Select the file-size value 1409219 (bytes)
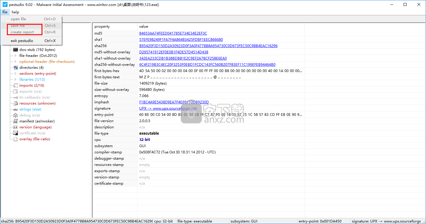This screenshot has width=426, height=224. click(153, 83)
